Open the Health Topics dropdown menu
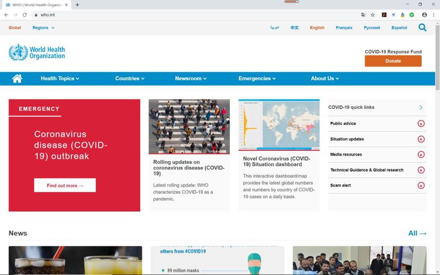Screen dimensions: 440x275 [x=60, y=79]
